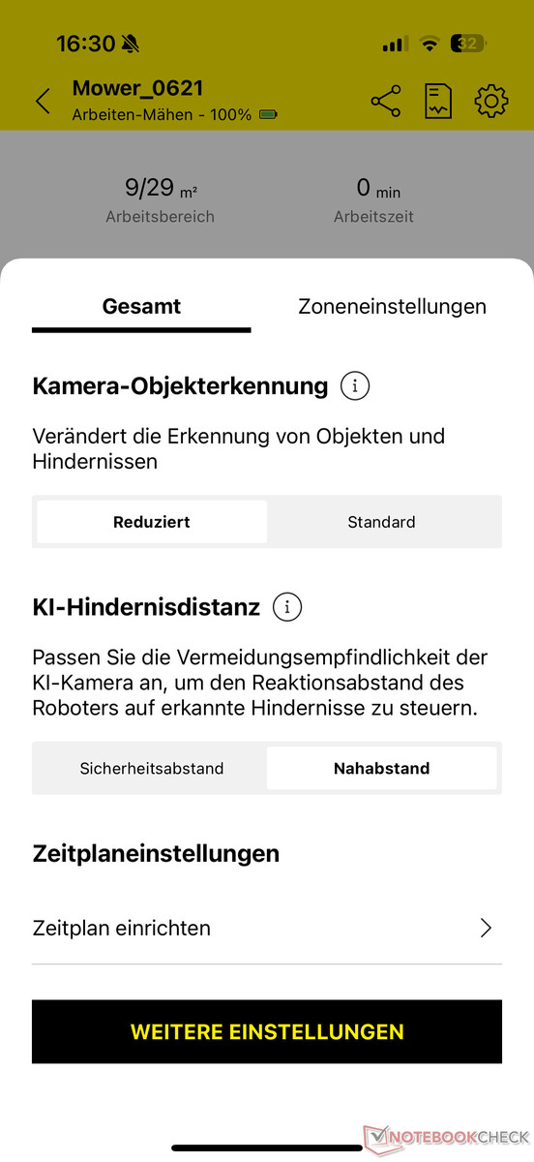
Task: Choose Nahabstand obstacle distance
Action: (x=382, y=769)
